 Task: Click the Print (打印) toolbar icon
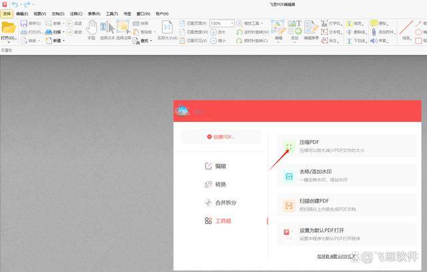pyautogui.click(x=24, y=32)
